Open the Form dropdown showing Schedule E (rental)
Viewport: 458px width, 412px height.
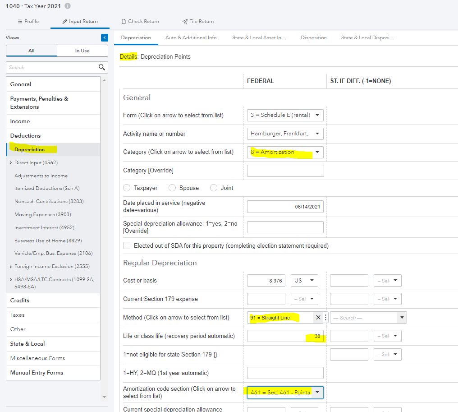[x=285, y=115]
